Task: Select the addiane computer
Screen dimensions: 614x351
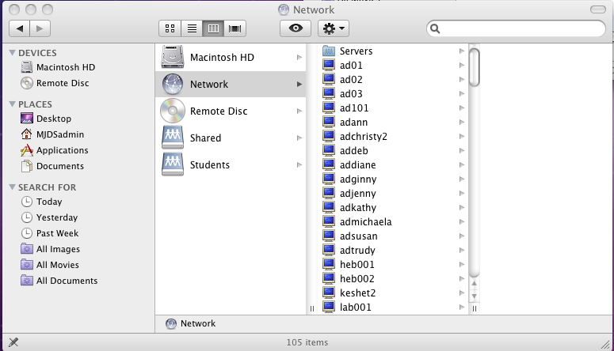Action: (x=394, y=165)
